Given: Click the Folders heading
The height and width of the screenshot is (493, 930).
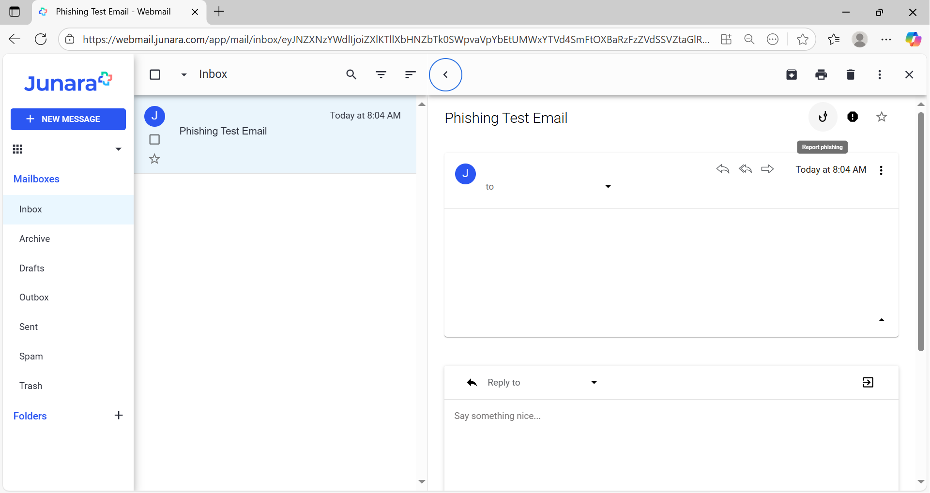Looking at the screenshot, I should pyautogui.click(x=30, y=416).
